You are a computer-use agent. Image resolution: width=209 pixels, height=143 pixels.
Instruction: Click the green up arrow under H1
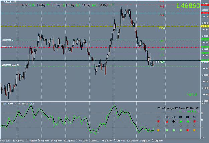click(x=181, y=121)
